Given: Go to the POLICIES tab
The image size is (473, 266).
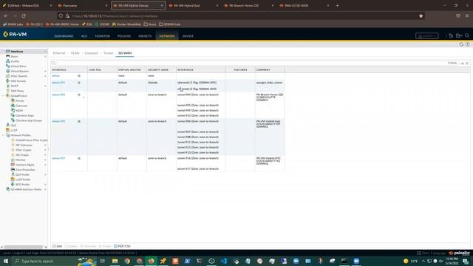Looking at the screenshot, I should [x=124, y=36].
